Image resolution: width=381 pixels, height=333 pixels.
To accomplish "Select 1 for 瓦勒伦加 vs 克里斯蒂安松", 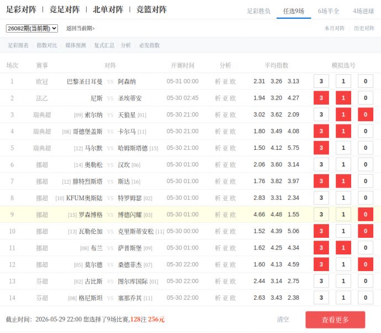I will pyautogui.click(x=343, y=231).
